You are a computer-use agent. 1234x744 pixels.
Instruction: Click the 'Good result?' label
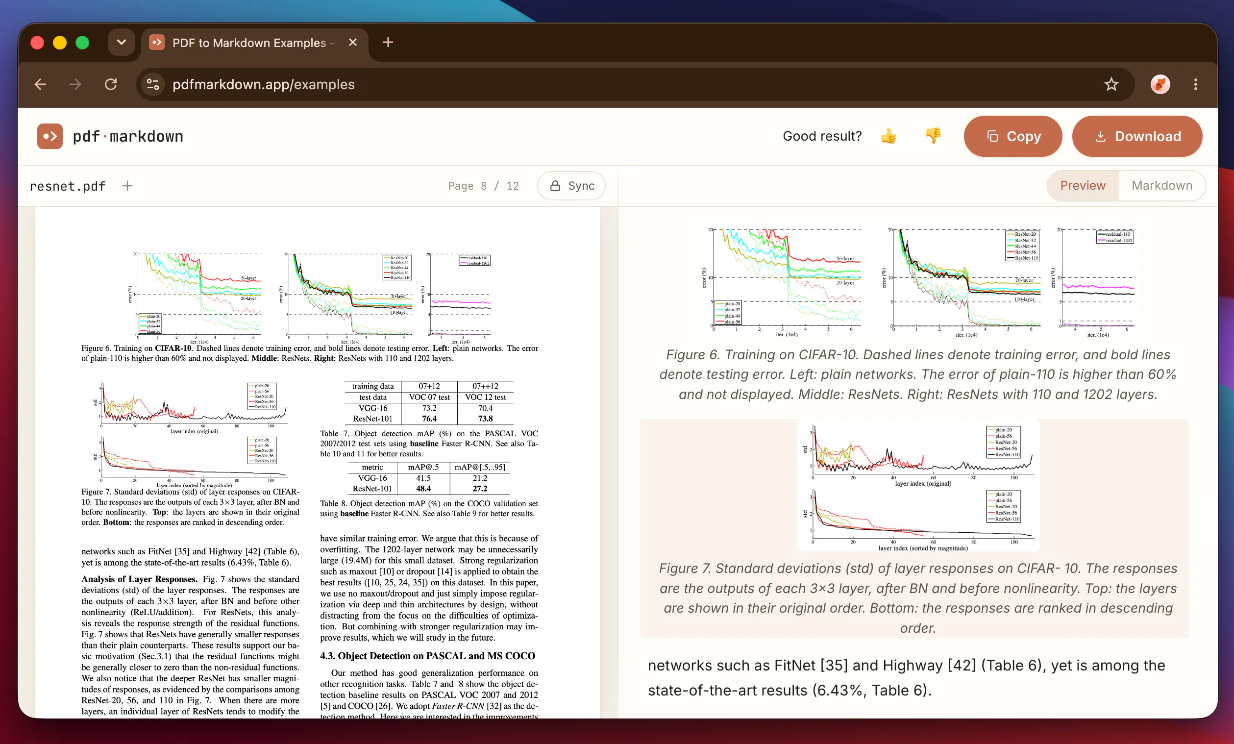click(822, 136)
